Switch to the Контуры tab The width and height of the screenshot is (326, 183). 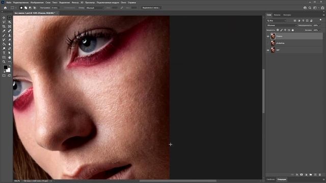tap(287, 15)
